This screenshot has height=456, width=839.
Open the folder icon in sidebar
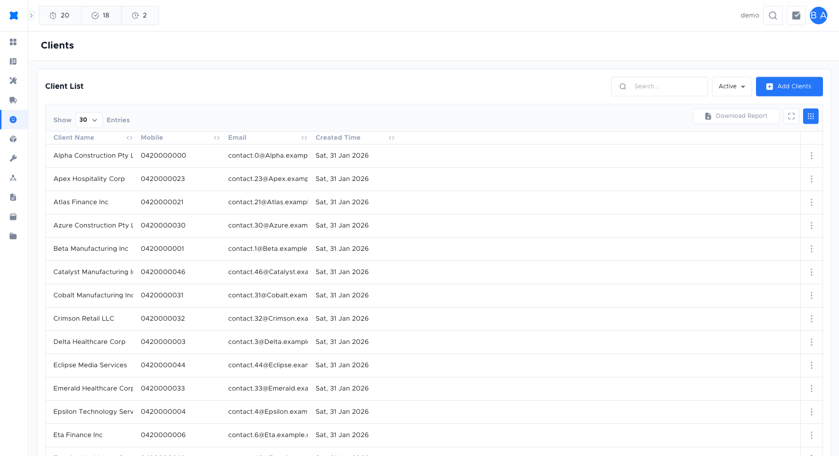click(13, 236)
